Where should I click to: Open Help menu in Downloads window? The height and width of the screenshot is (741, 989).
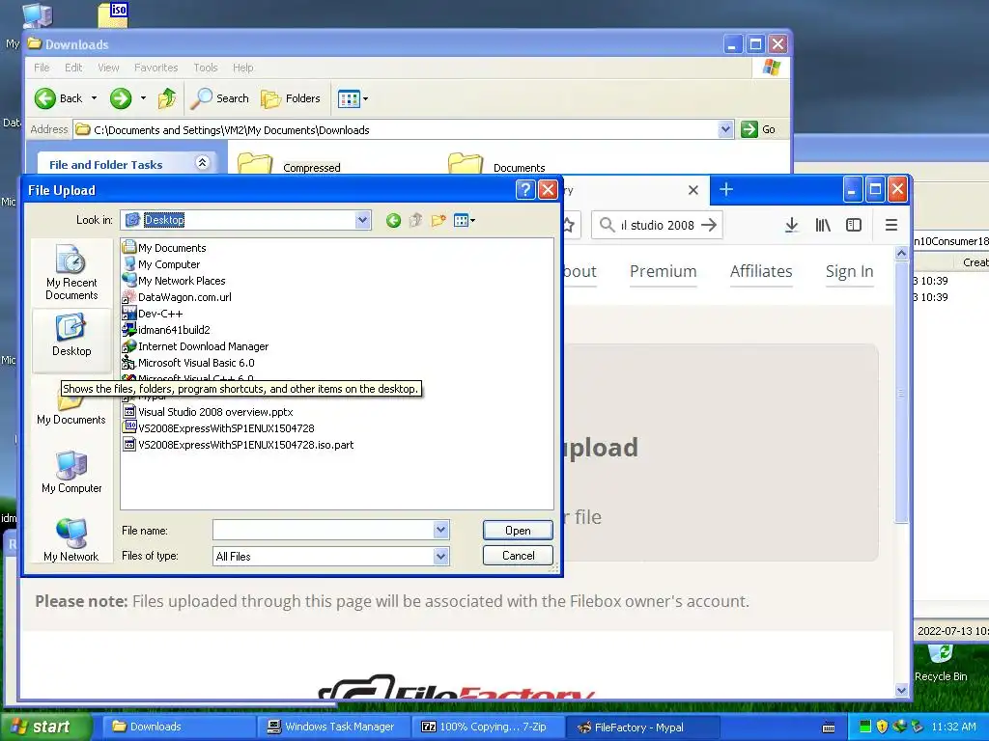point(242,68)
